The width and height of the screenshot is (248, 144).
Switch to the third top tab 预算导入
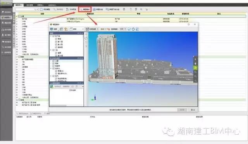tap(40, 5)
